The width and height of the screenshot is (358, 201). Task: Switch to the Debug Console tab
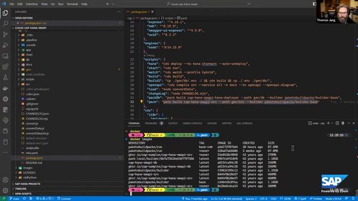click(x=192, y=123)
